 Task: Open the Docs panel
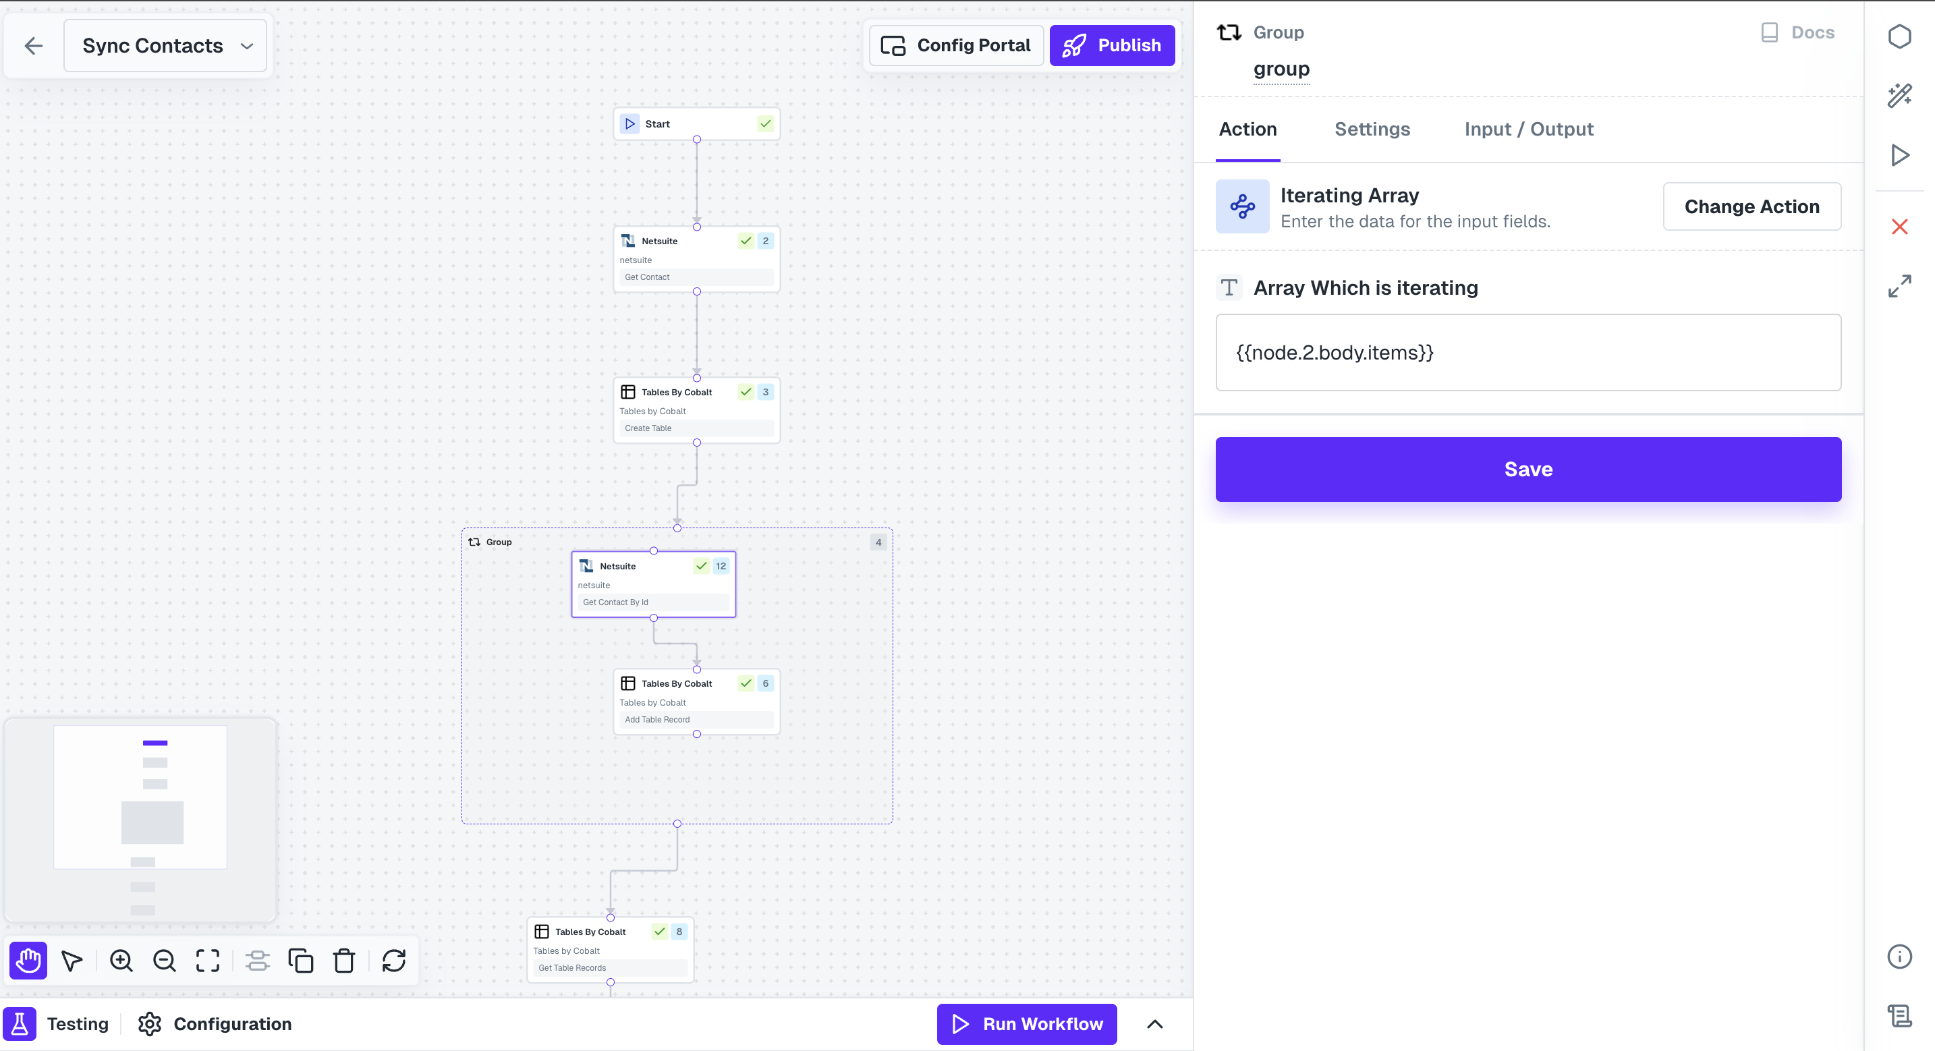(x=1797, y=32)
